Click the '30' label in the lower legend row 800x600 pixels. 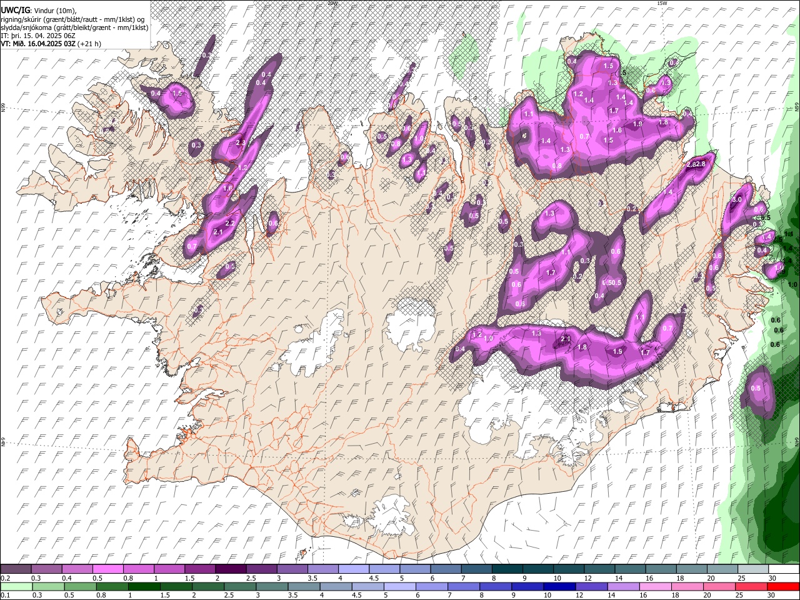pos(772,596)
